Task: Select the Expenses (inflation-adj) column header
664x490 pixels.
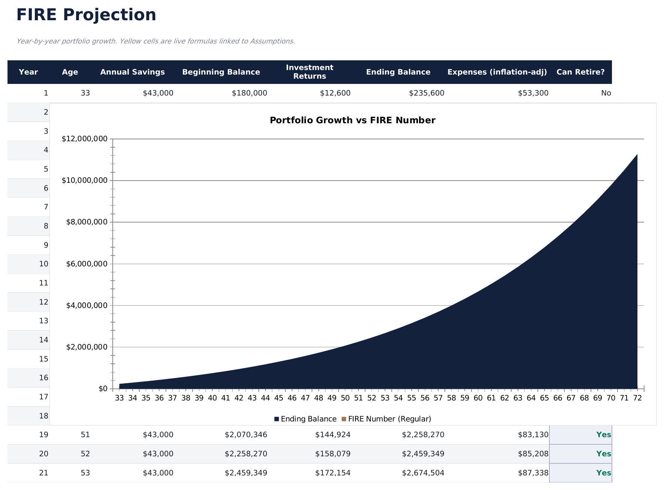Action: click(x=497, y=72)
